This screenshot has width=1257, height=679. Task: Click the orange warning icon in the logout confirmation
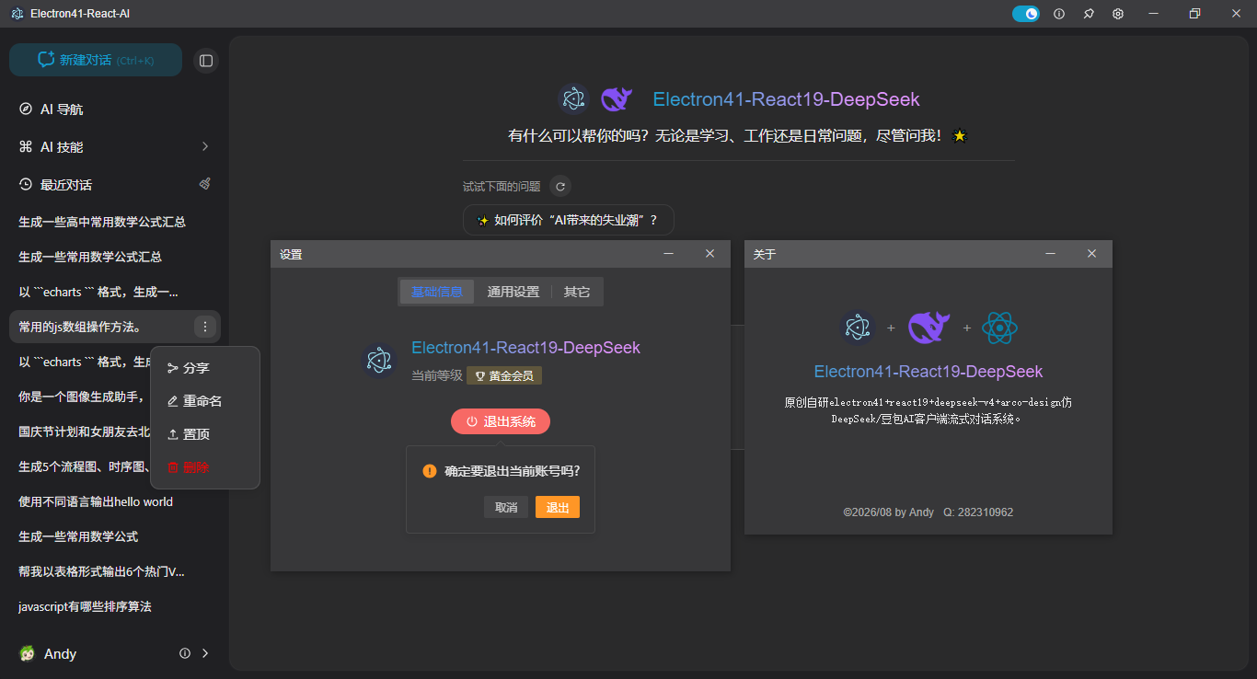coord(429,471)
